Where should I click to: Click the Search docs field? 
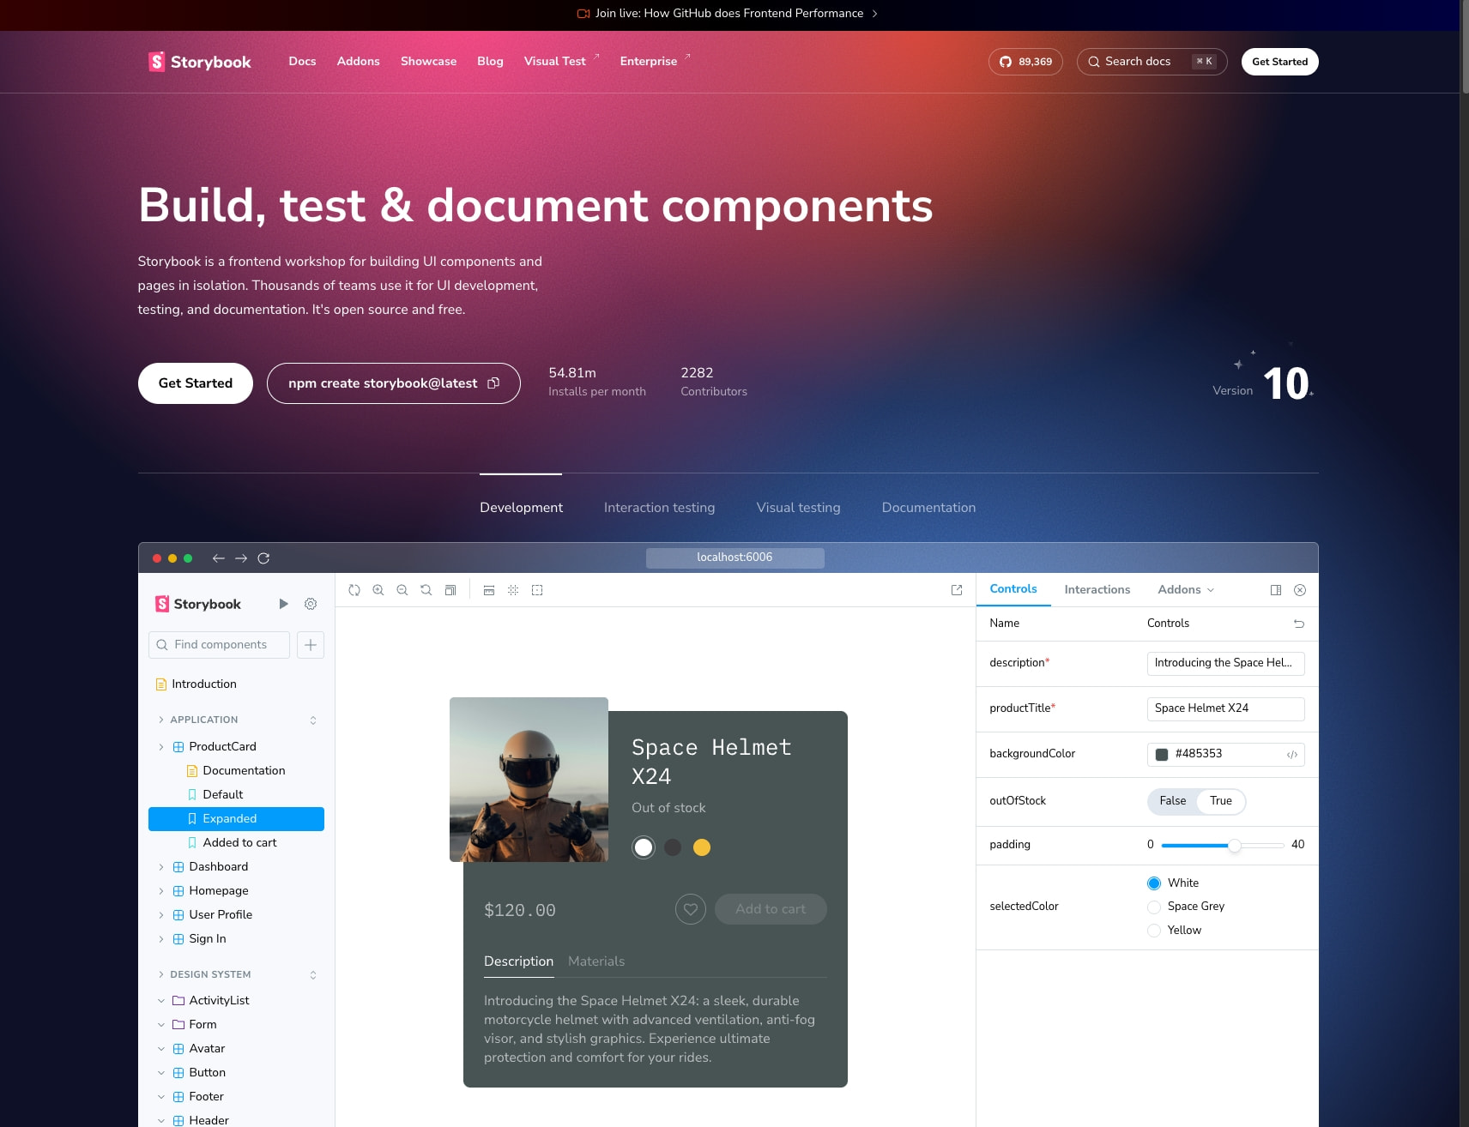click(x=1152, y=62)
